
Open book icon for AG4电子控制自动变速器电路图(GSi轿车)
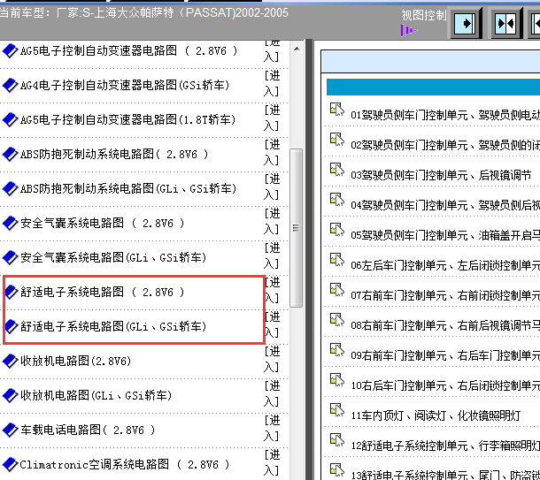[x=10, y=85]
